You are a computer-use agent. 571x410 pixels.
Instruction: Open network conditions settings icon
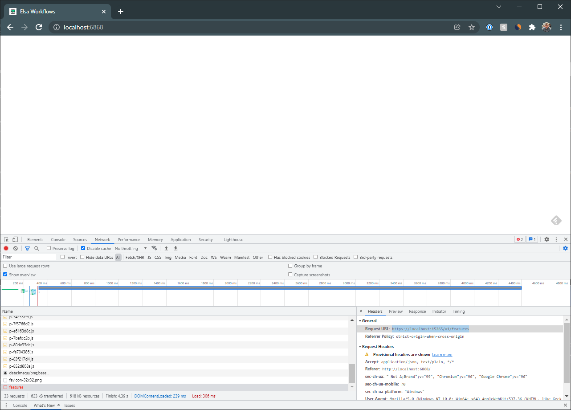pos(154,248)
